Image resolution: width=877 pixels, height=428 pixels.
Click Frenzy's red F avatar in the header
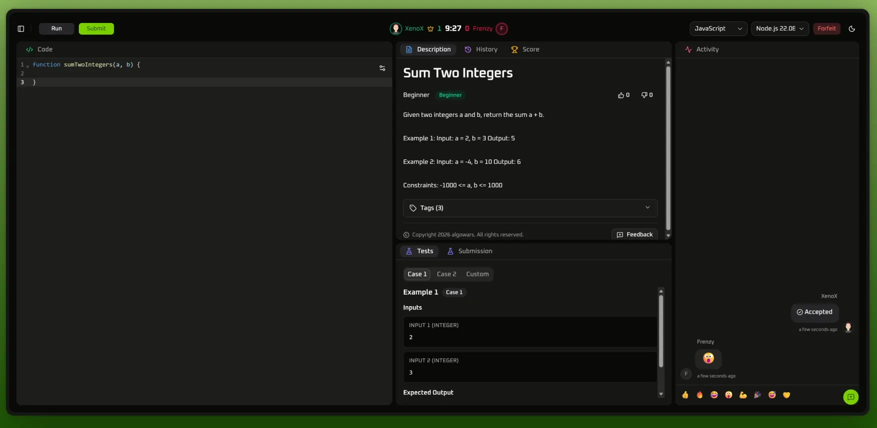click(x=502, y=28)
